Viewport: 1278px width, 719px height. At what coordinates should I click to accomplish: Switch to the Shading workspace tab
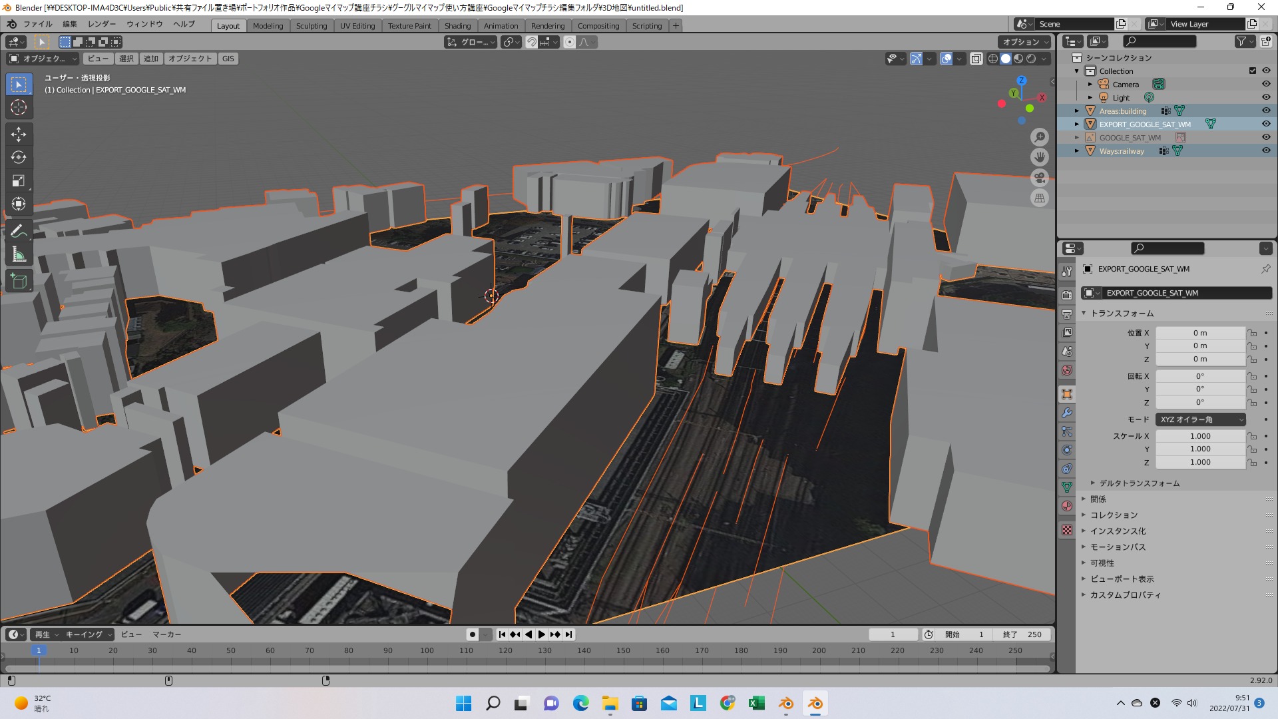(x=457, y=26)
